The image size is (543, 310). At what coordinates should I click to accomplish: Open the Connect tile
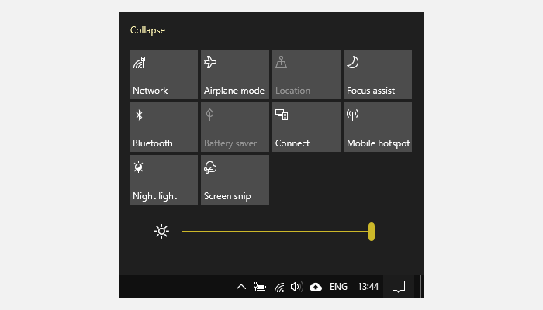pyautogui.click(x=306, y=127)
